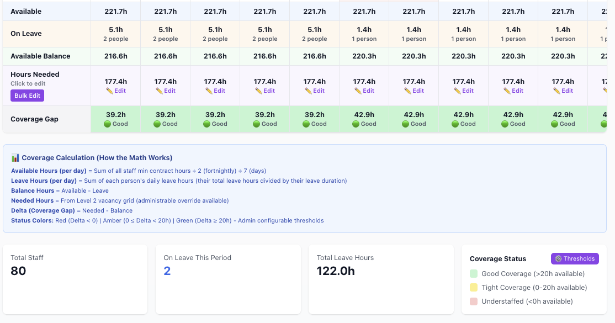This screenshot has width=615, height=323.
Task: Click pencil icon in third Hours Needed column
Action: [x=209, y=91]
